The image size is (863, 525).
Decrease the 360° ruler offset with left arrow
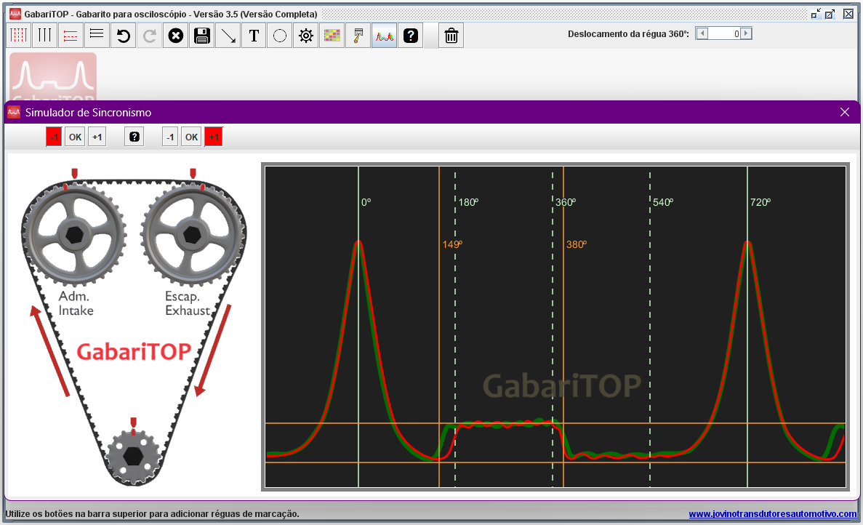(702, 33)
